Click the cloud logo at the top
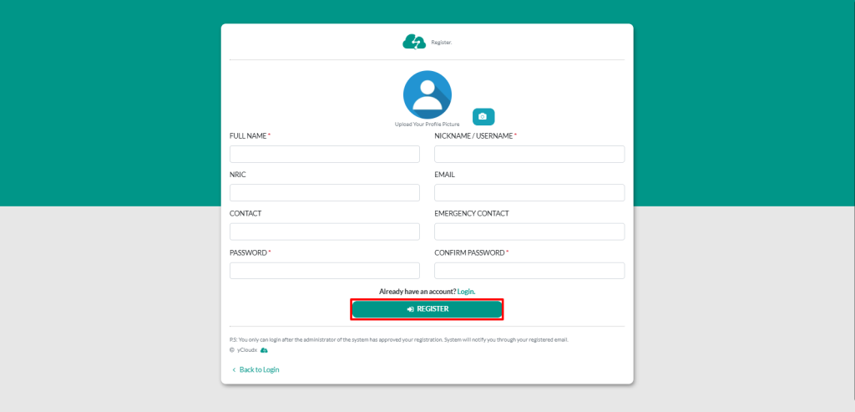Viewport: 855px width, 412px height. 414,42
